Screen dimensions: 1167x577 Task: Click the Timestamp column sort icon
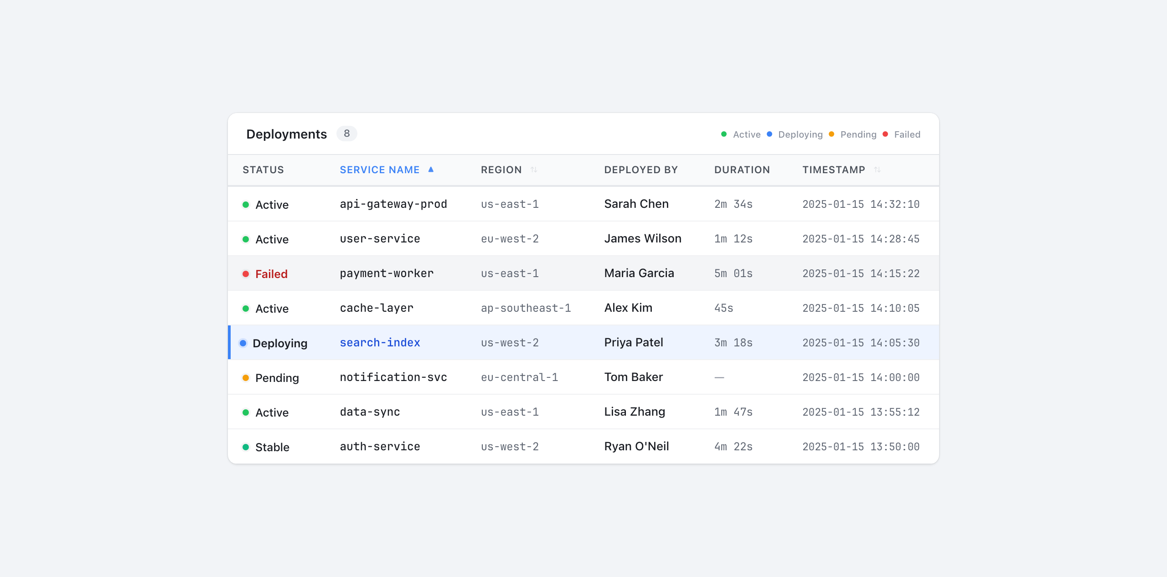(877, 170)
